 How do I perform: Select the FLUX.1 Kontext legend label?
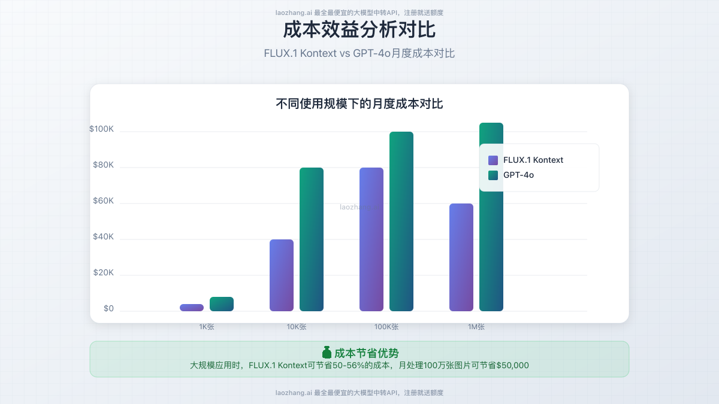tap(533, 160)
